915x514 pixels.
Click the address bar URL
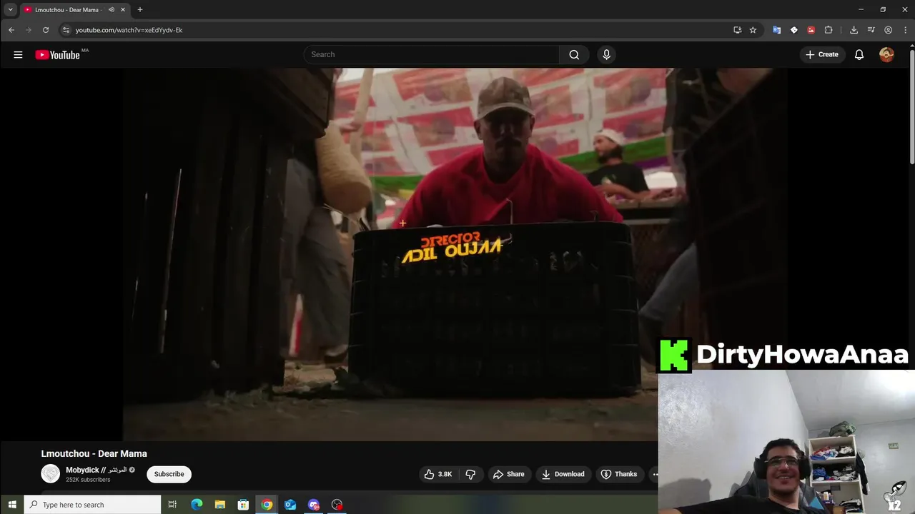129,30
